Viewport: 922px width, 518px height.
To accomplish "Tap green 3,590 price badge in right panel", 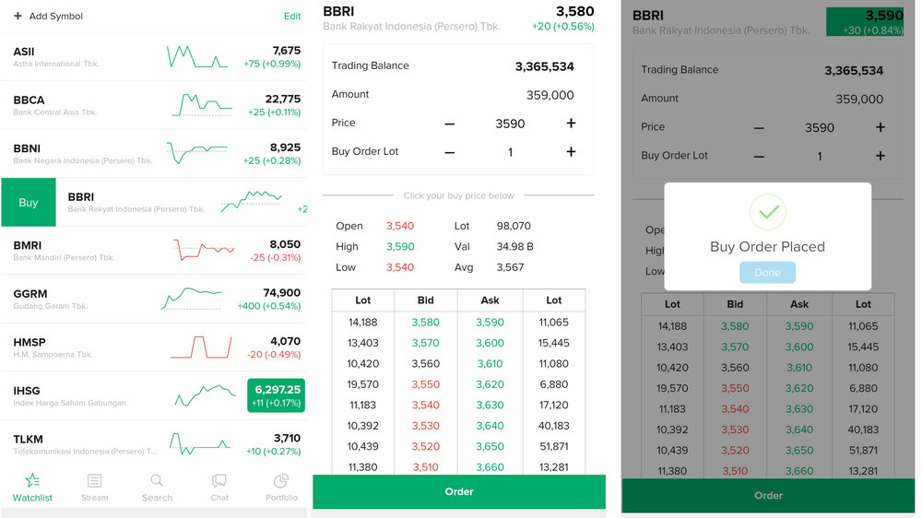I will (865, 22).
